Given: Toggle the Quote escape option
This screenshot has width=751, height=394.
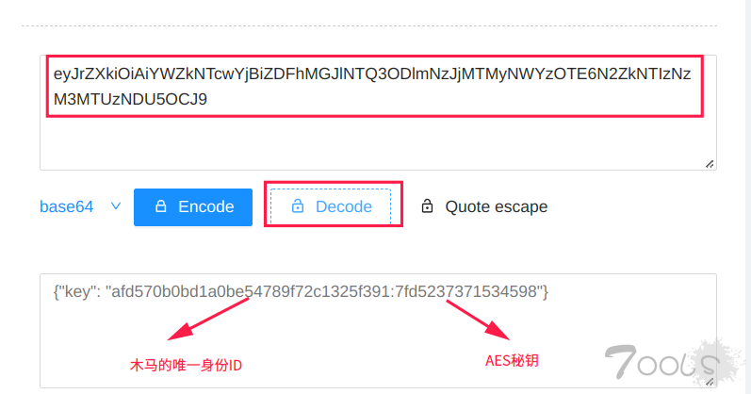Looking at the screenshot, I should coord(484,206).
